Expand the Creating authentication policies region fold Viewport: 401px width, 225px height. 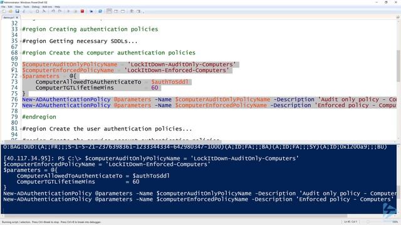point(21,29)
